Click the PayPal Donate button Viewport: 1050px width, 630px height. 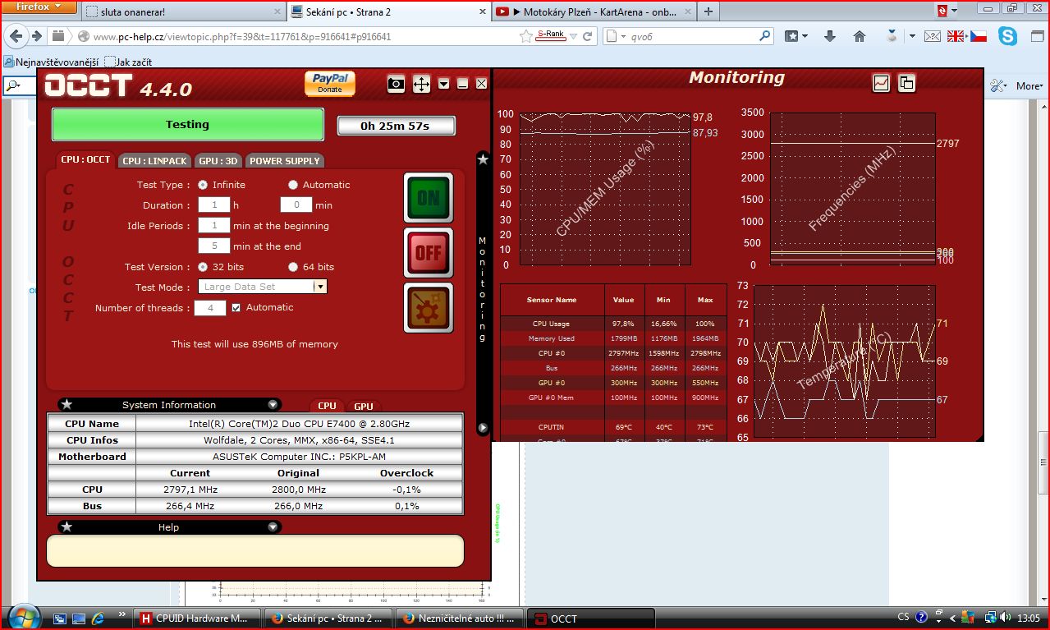330,83
